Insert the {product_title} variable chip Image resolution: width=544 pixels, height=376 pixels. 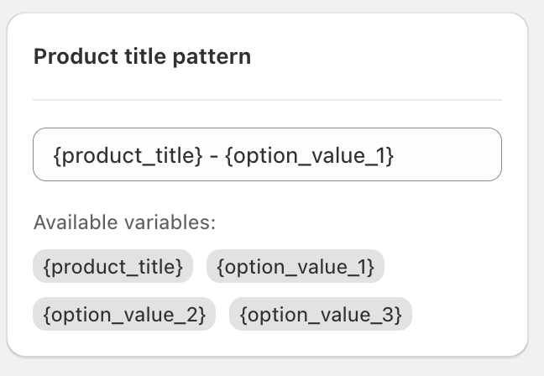(x=113, y=267)
